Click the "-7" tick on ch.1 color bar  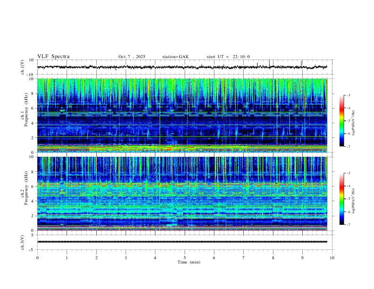tap(348, 147)
